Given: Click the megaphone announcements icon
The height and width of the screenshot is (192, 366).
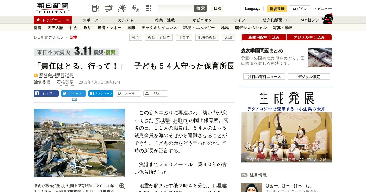Looking at the screenshot, I should (x=109, y=8).
